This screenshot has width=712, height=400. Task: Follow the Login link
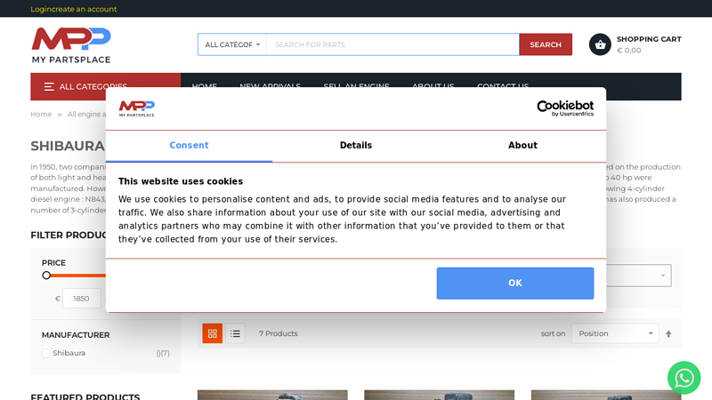[x=40, y=9]
